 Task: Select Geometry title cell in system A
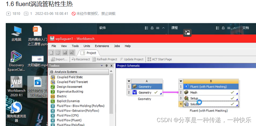pyautogui.click(x=147, y=87)
